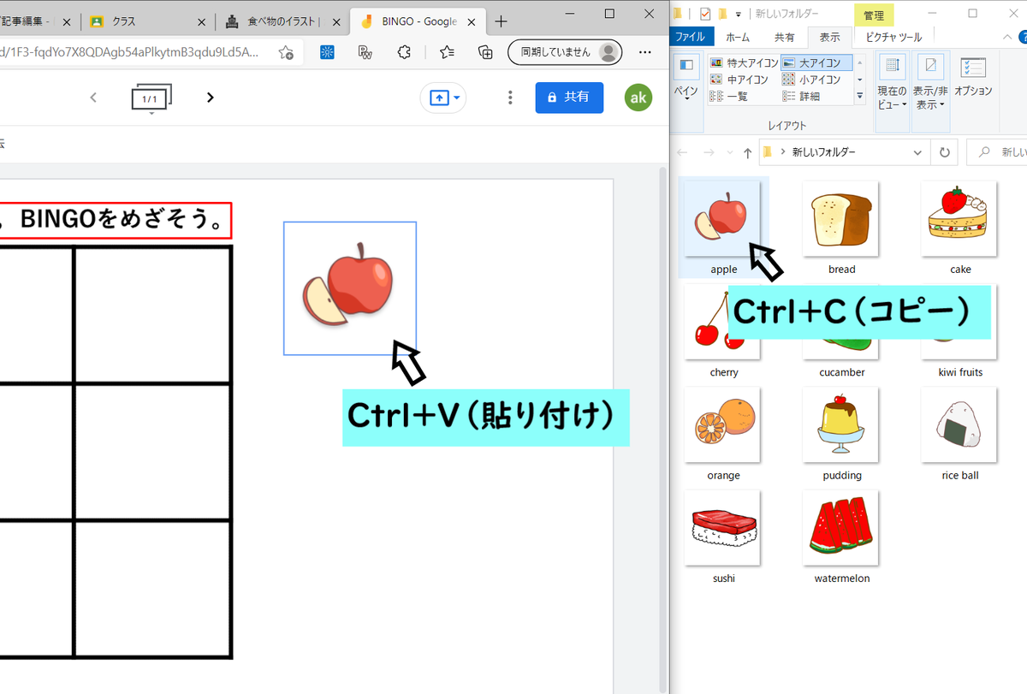Open a new browser tab
The image size is (1027, 694).
point(501,22)
